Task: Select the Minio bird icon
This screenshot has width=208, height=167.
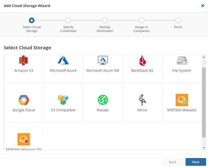Action: coord(142,100)
